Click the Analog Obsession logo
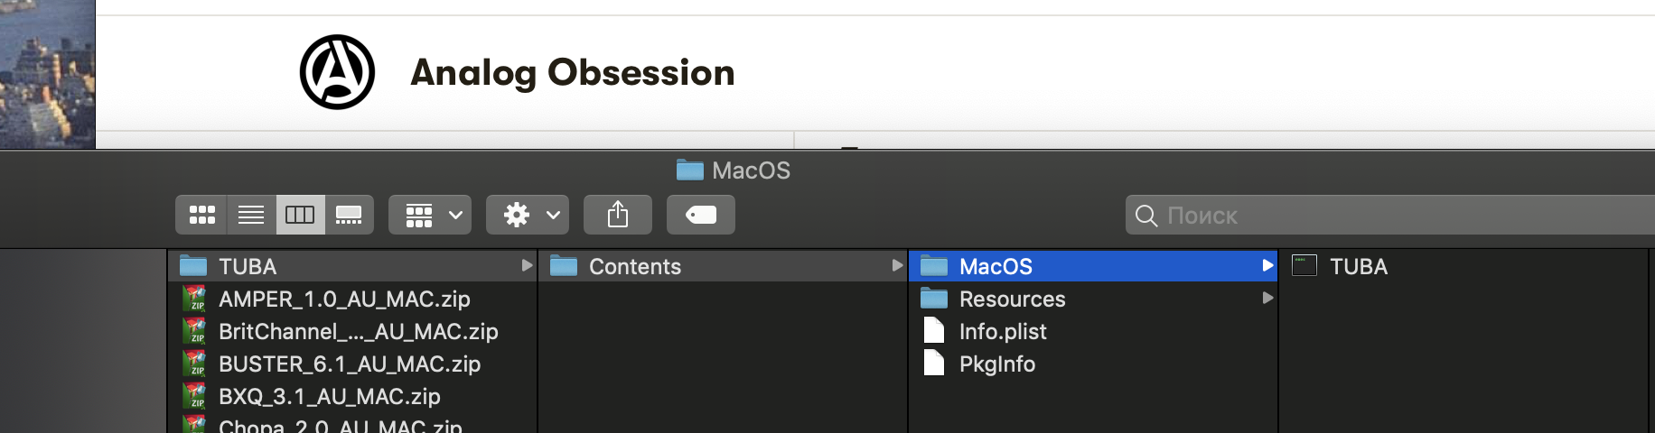The width and height of the screenshot is (1655, 433). [x=337, y=72]
